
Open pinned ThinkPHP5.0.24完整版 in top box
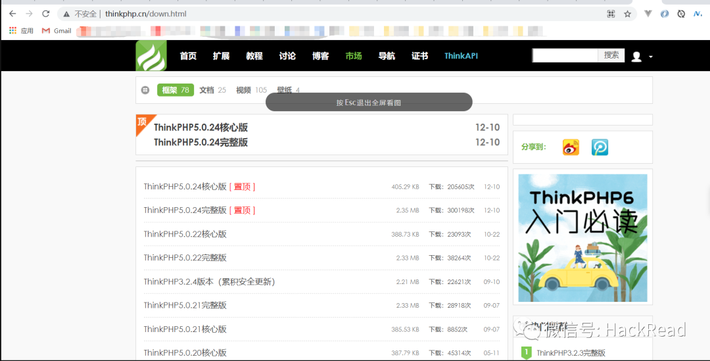201,142
